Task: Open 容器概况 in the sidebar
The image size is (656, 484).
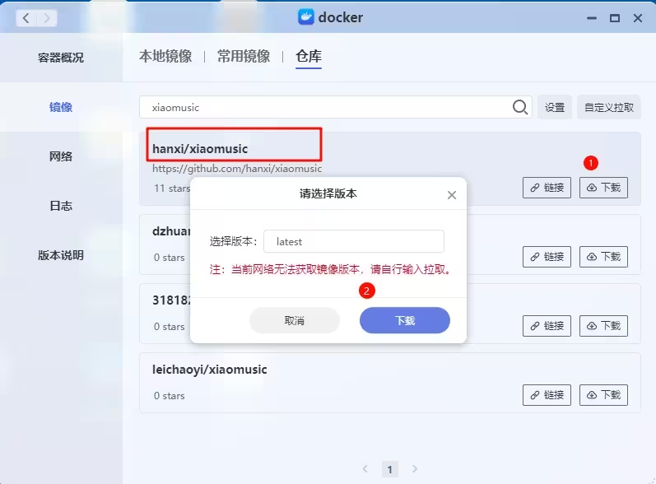Action: coord(61,58)
